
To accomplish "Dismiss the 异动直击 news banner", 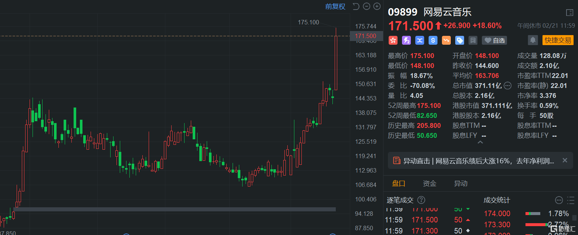I will pos(565,160).
